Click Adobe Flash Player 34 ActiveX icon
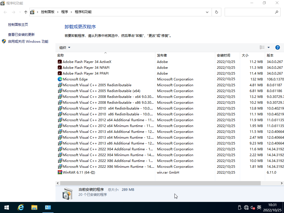Screen dimensions: 284x213 point(60,62)
